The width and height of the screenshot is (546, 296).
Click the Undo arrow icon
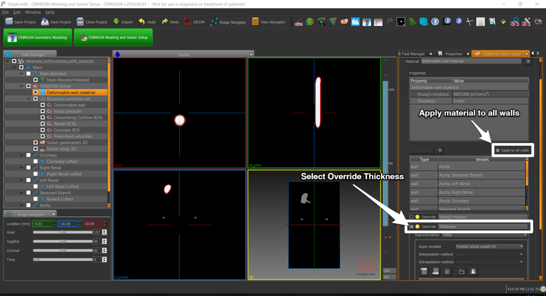pos(142,22)
